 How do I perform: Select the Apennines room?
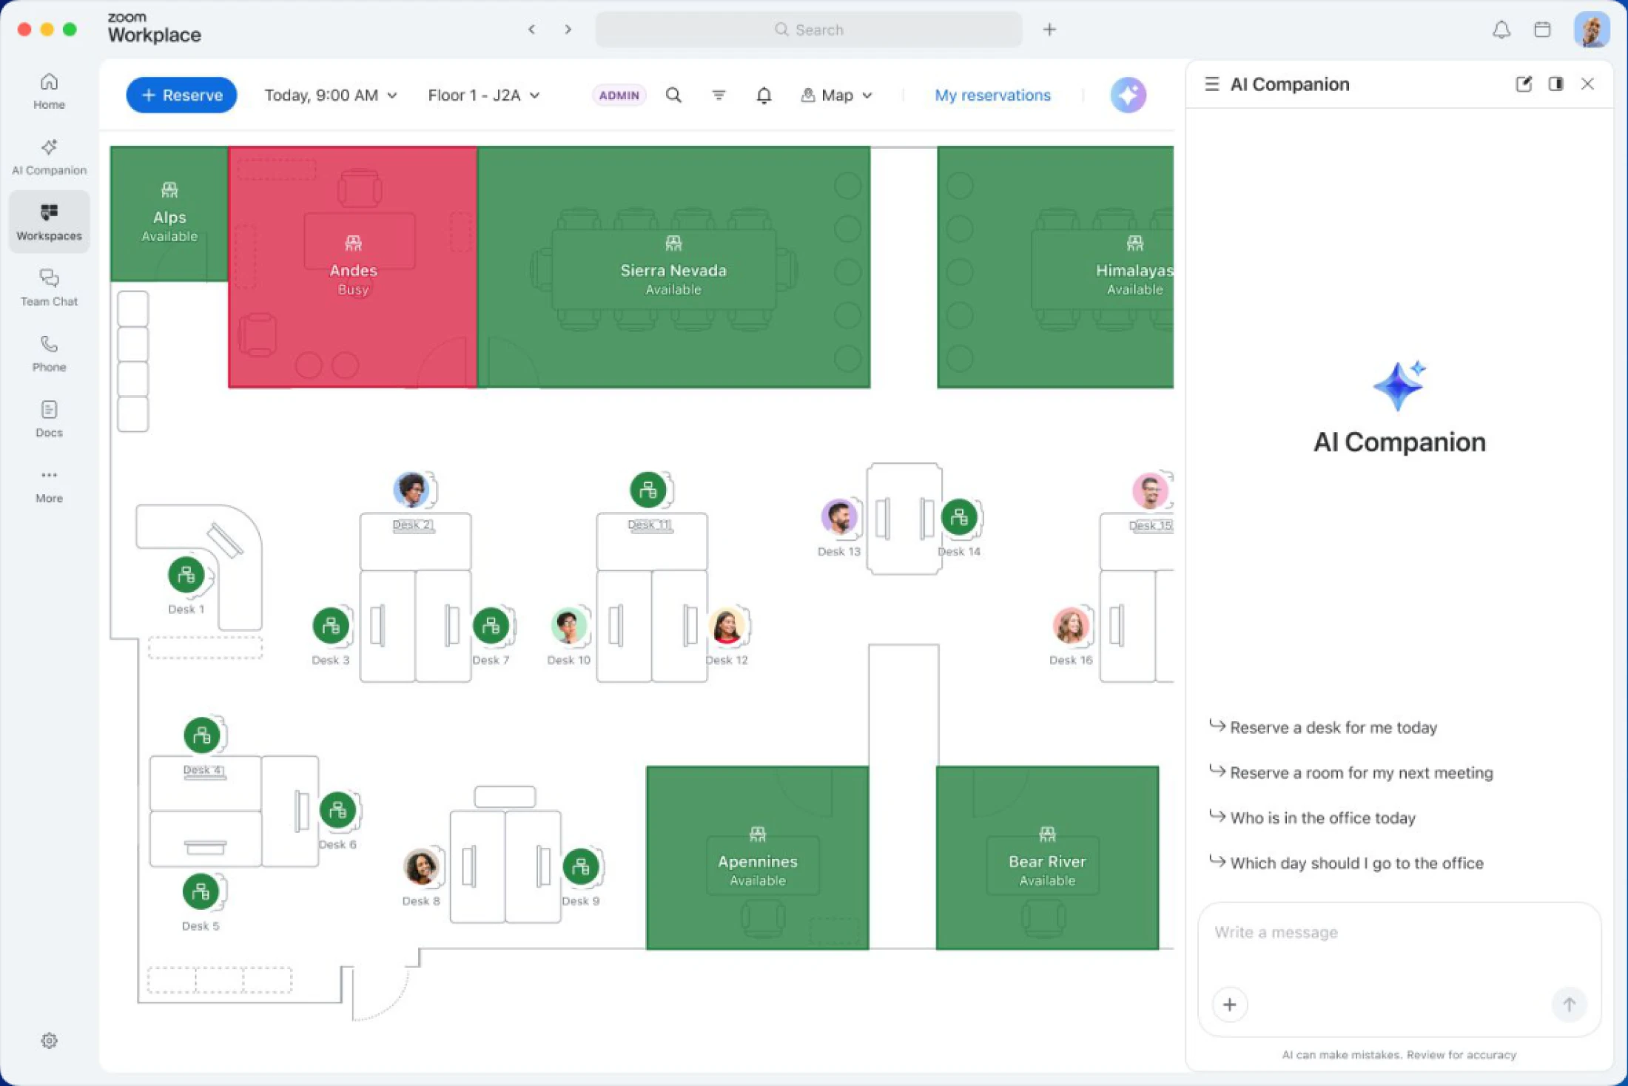point(757,858)
